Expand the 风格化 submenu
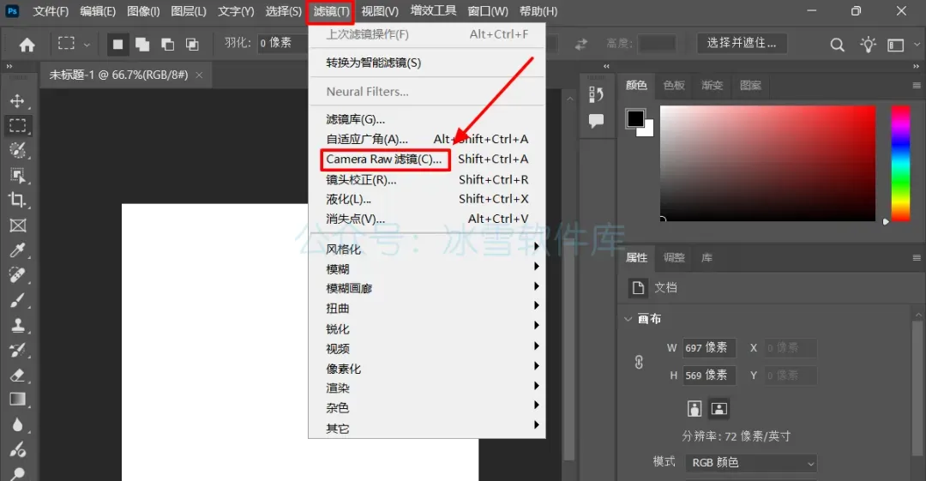Screen dimensions: 926x481 point(426,249)
